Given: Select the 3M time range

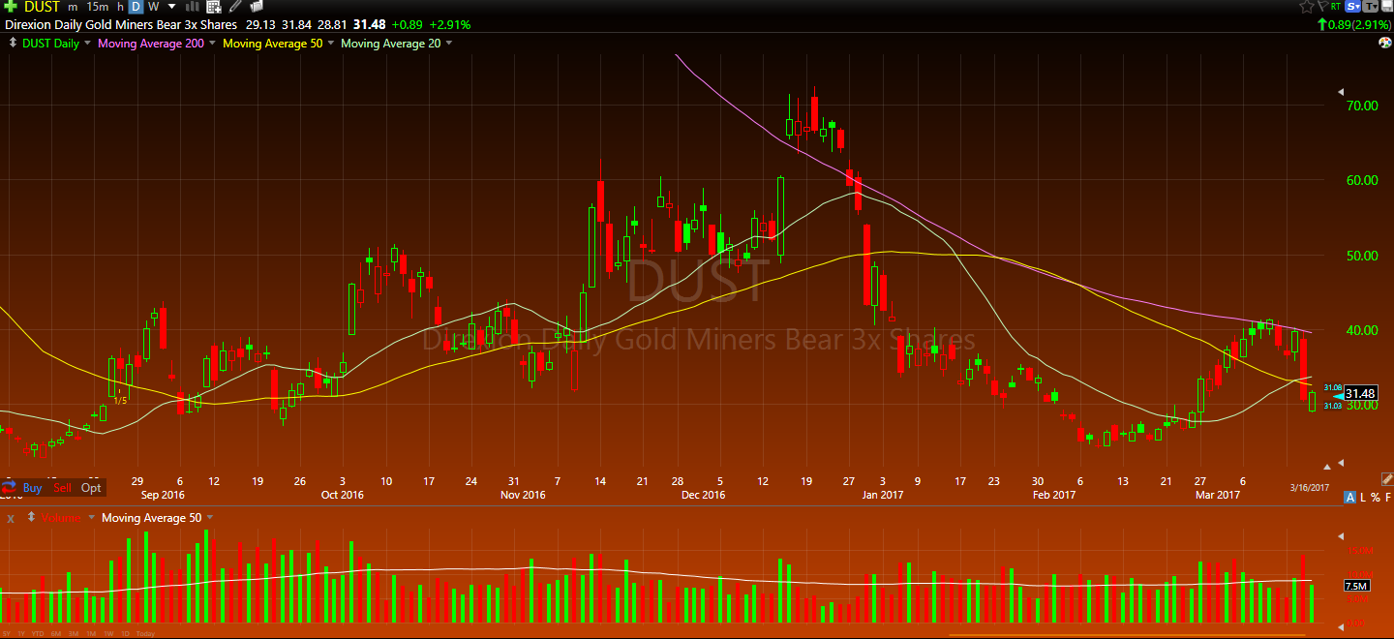Looking at the screenshot, I should pyautogui.click(x=74, y=633).
